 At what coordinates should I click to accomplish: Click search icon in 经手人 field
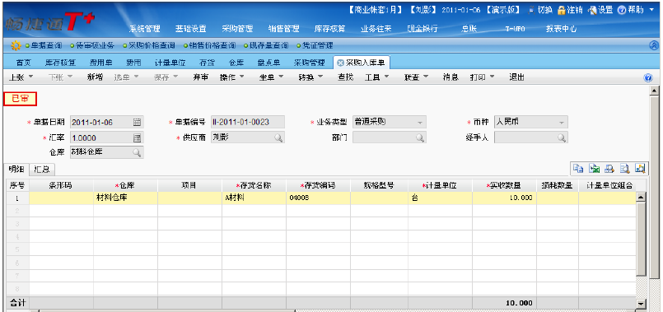tap(561, 137)
